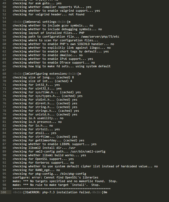
Task: Click the 'enable IPv6 support' line
Action: pyautogui.click(x=53, y=59)
